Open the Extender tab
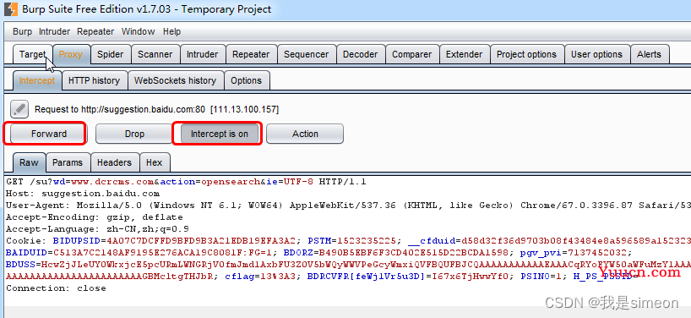This screenshot has width=691, height=318. click(464, 54)
